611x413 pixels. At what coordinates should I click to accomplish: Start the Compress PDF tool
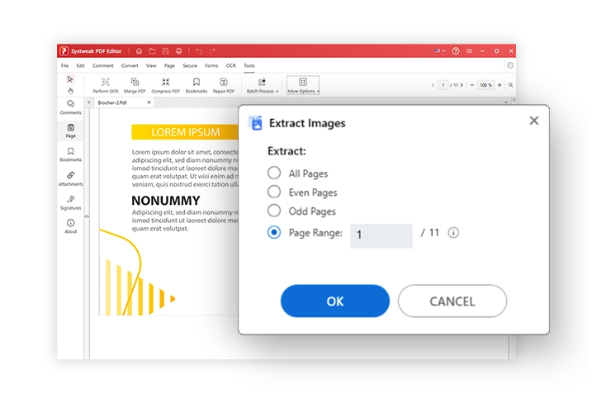click(x=166, y=85)
